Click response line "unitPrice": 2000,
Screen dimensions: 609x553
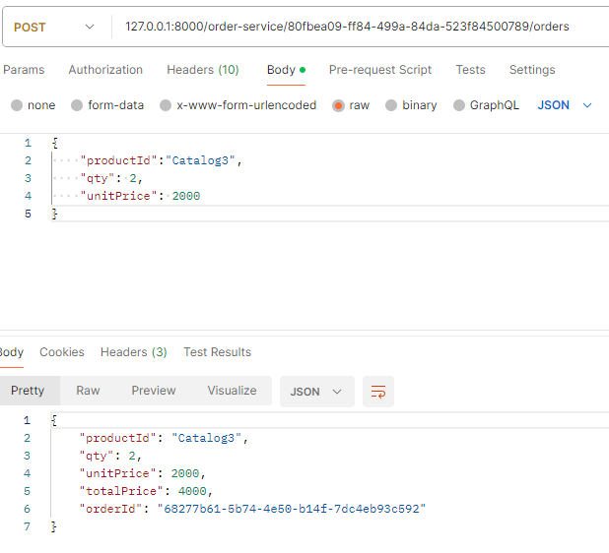coord(142,473)
